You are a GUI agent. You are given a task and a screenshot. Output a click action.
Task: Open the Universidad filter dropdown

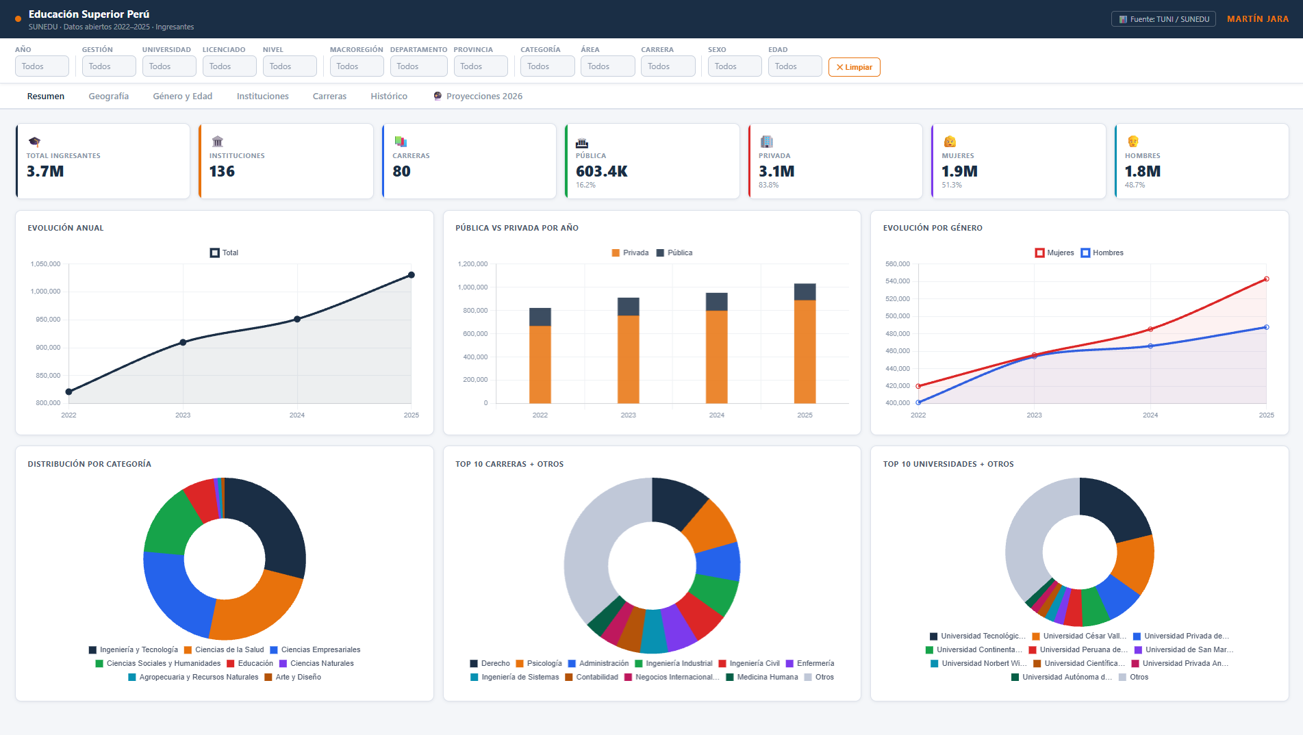169,66
